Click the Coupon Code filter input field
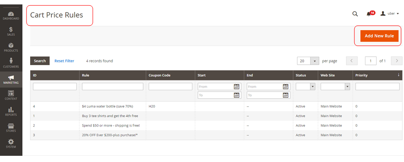This screenshot has height=162, width=404. 171,87
